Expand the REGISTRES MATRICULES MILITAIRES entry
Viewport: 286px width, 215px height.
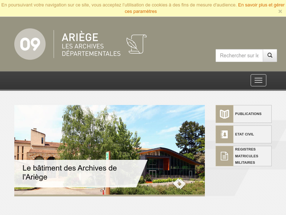point(243,156)
